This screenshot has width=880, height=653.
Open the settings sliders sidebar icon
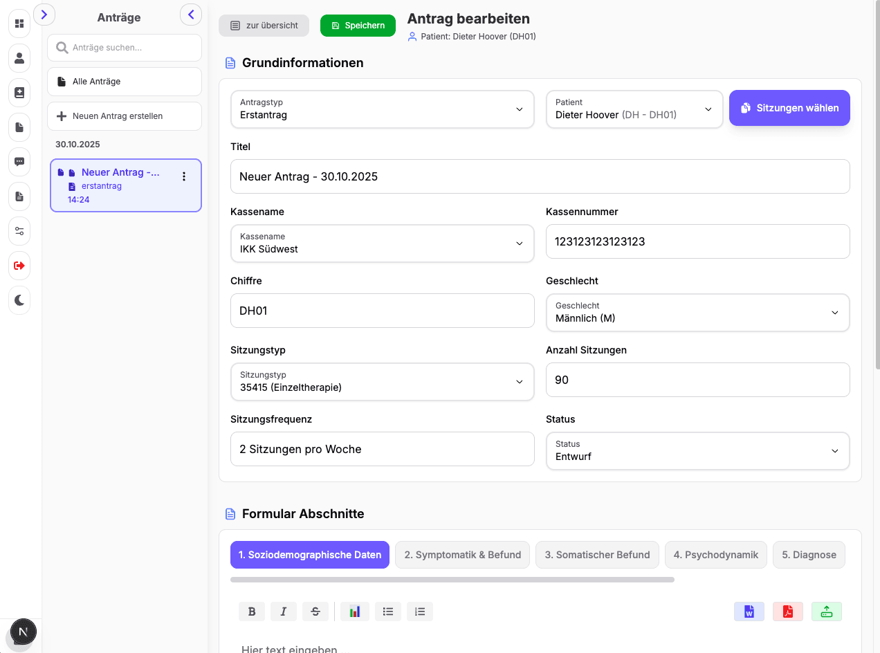point(19,231)
